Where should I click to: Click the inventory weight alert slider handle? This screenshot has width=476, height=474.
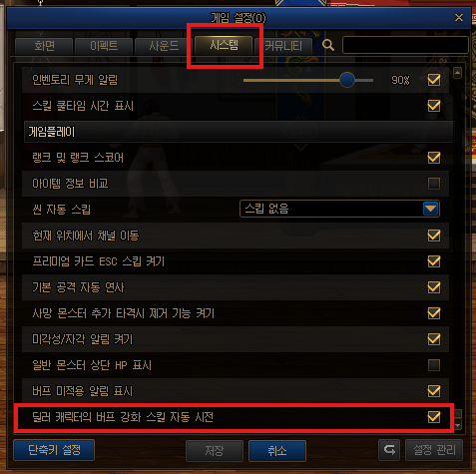tap(347, 80)
